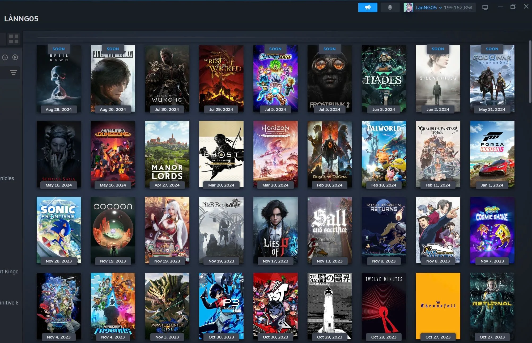Open the Until Dawn cover

[59, 78]
